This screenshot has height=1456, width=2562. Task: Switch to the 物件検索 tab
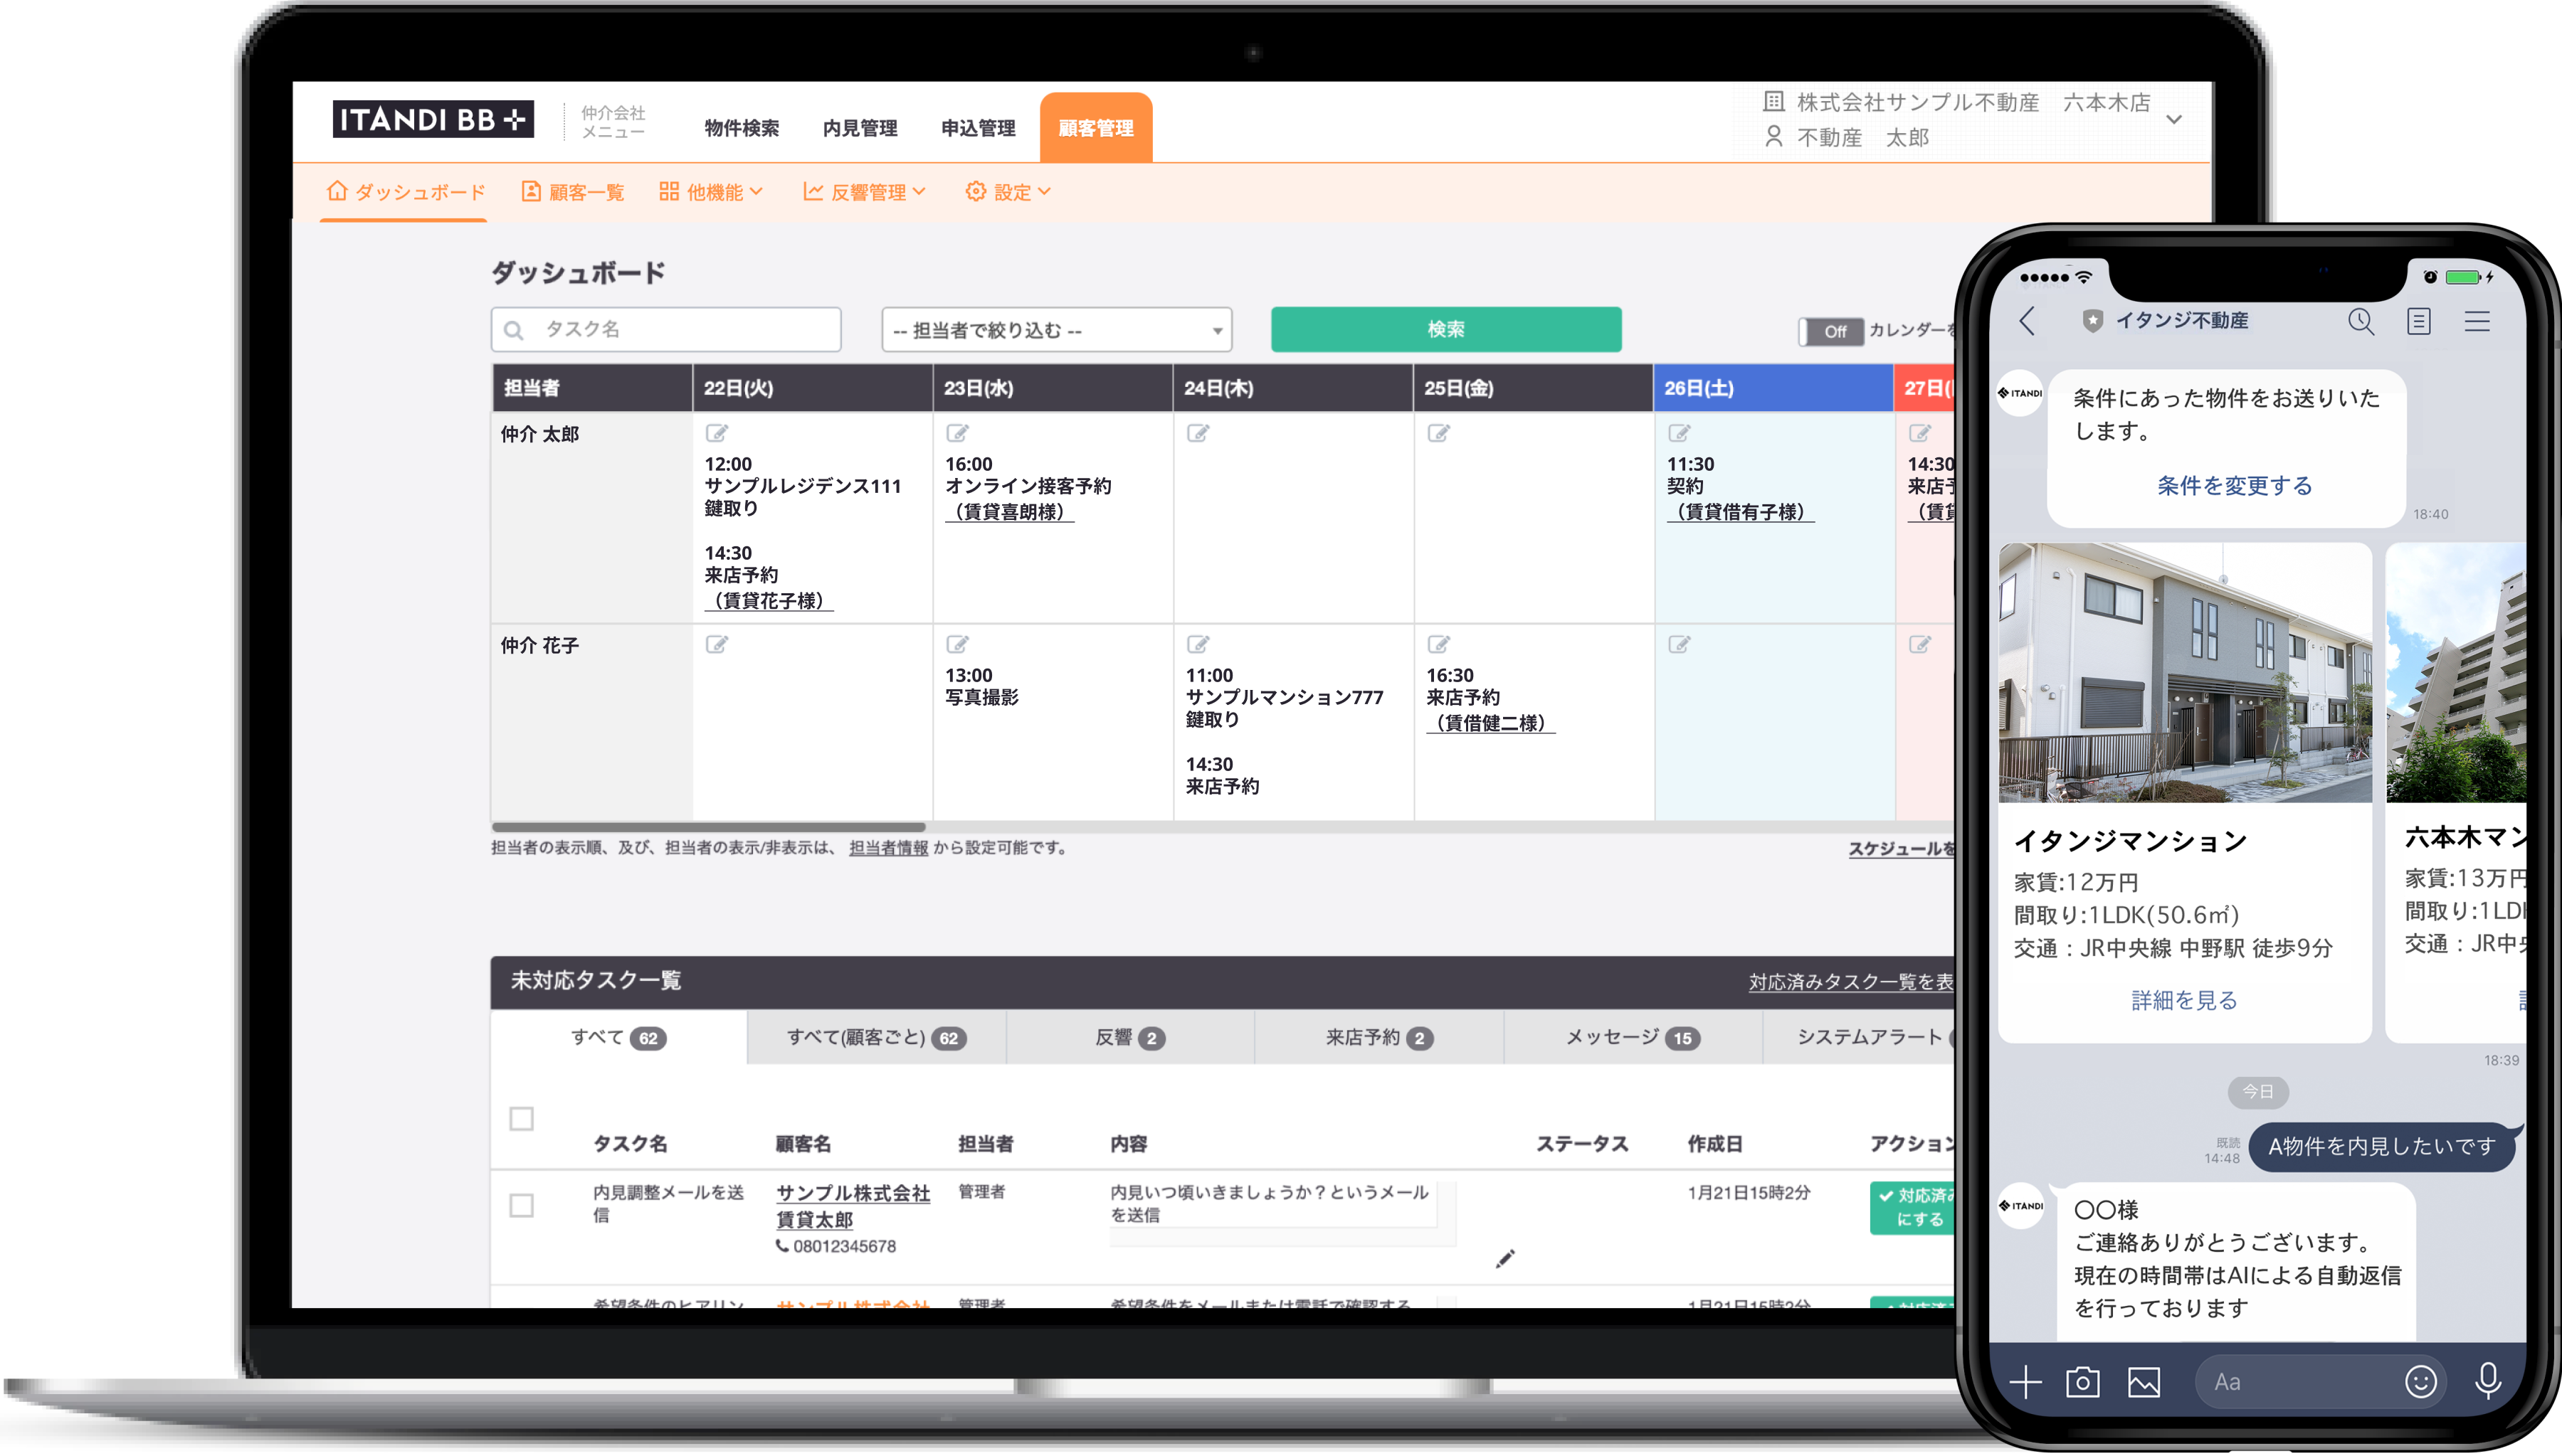pos(742,128)
